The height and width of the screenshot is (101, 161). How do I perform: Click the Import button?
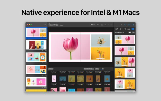coord(51,69)
